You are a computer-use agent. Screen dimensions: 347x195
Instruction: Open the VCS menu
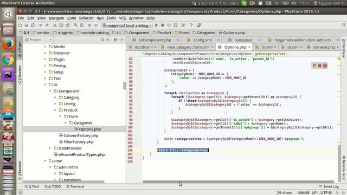point(122,18)
